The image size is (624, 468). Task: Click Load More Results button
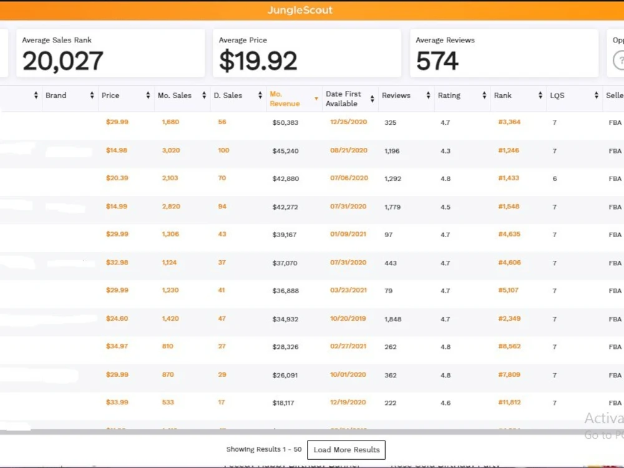coord(346,450)
